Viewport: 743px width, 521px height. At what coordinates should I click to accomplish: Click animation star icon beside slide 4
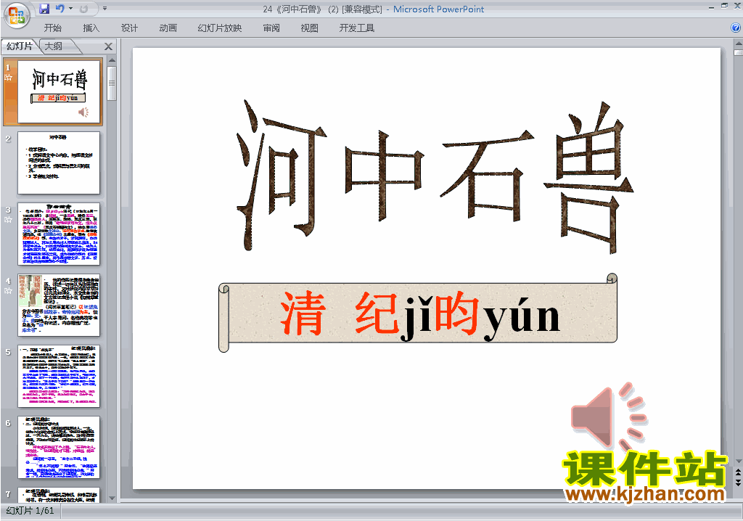click(x=8, y=290)
